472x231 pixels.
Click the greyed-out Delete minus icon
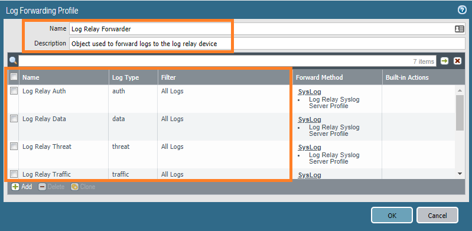42,187
